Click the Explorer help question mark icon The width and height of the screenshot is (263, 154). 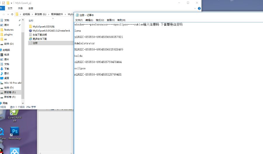pos(199,8)
